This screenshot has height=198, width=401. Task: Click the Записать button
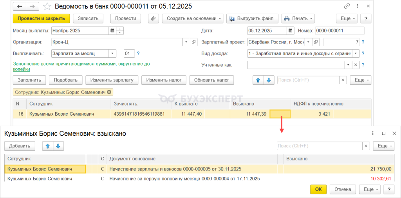(88, 18)
